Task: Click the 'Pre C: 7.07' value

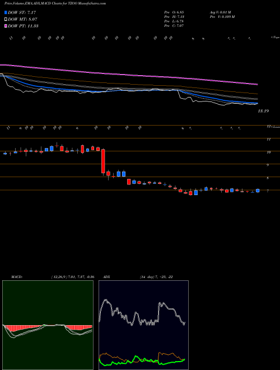Action: [x=174, y=26]
